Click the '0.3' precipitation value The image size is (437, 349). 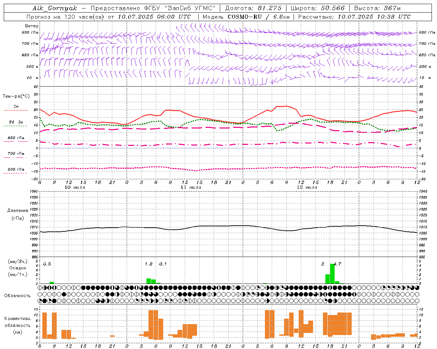47,264
